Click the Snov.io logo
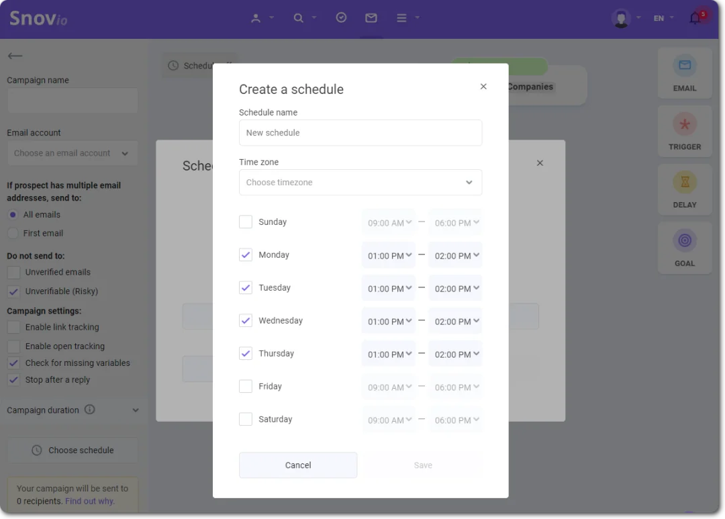The image size is (725, 519). (x=38, y=19)
